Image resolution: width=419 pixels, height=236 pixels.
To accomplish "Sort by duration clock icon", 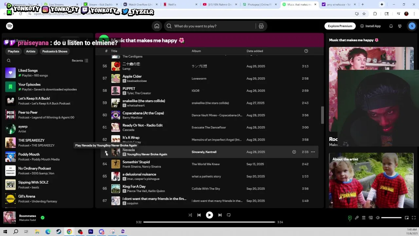I will 306,51.
